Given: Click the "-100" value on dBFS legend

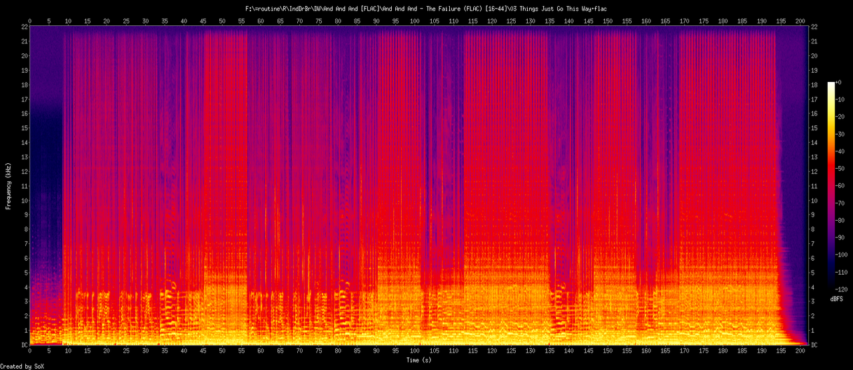Looking at the screenshot, I should coord(842,255).
